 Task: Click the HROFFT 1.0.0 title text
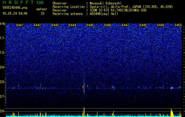(23, 2)
